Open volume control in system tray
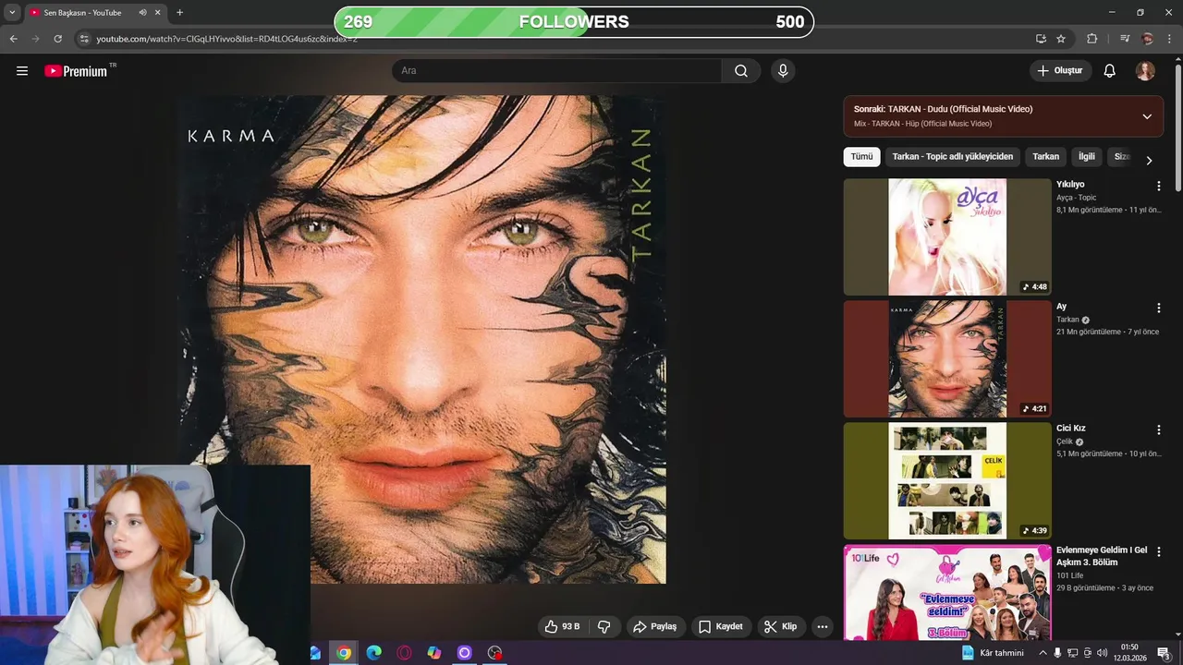This screenshot has height=665, width=1183. coord(1103,653)
